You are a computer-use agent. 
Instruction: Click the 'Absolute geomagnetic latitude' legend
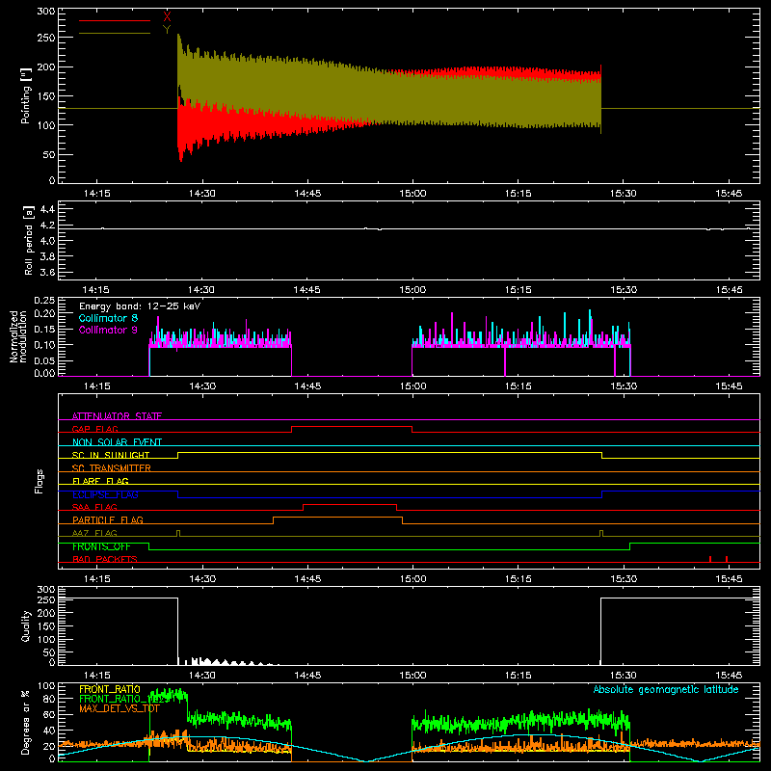pyautogui.click(x=666, y=690)
